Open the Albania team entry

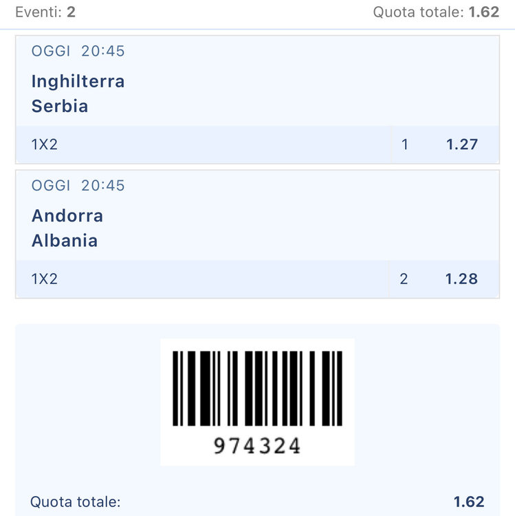(65, 241)
